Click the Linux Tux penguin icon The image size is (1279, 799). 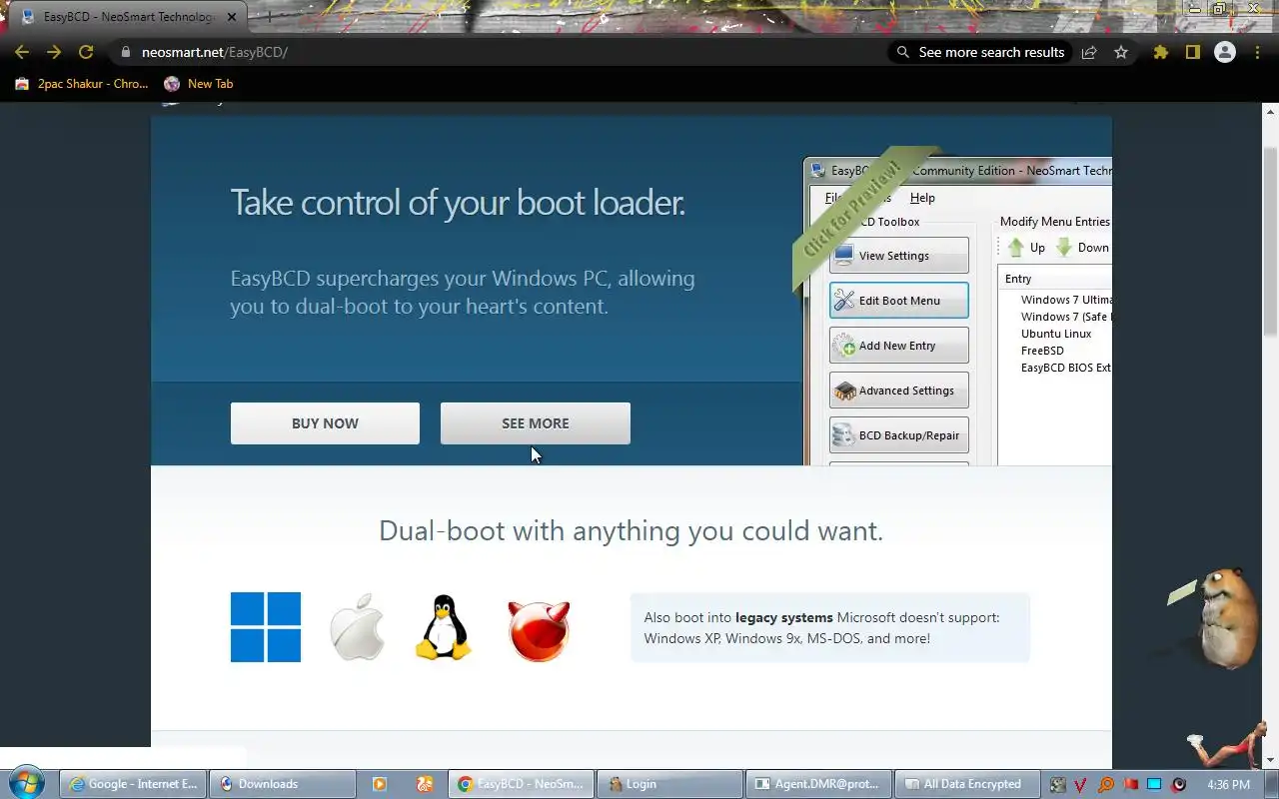coord(443,627)
